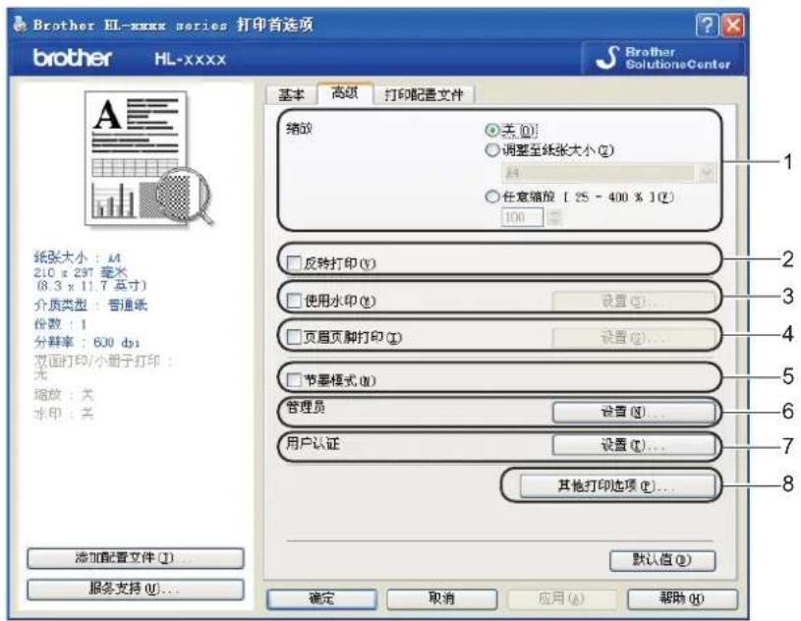Check the 页眉页脚打印 option
This screenshot has height=621, width=801.
click(294, 337)
